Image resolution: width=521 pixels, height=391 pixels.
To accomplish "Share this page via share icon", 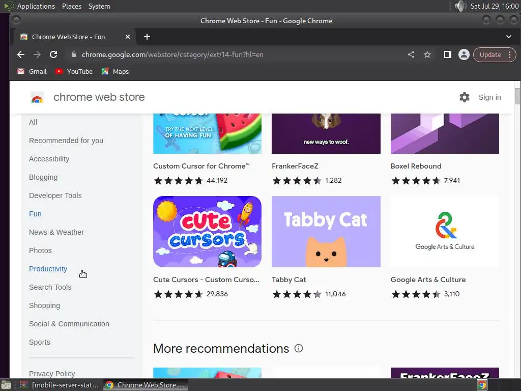I will tap(411, 54).
